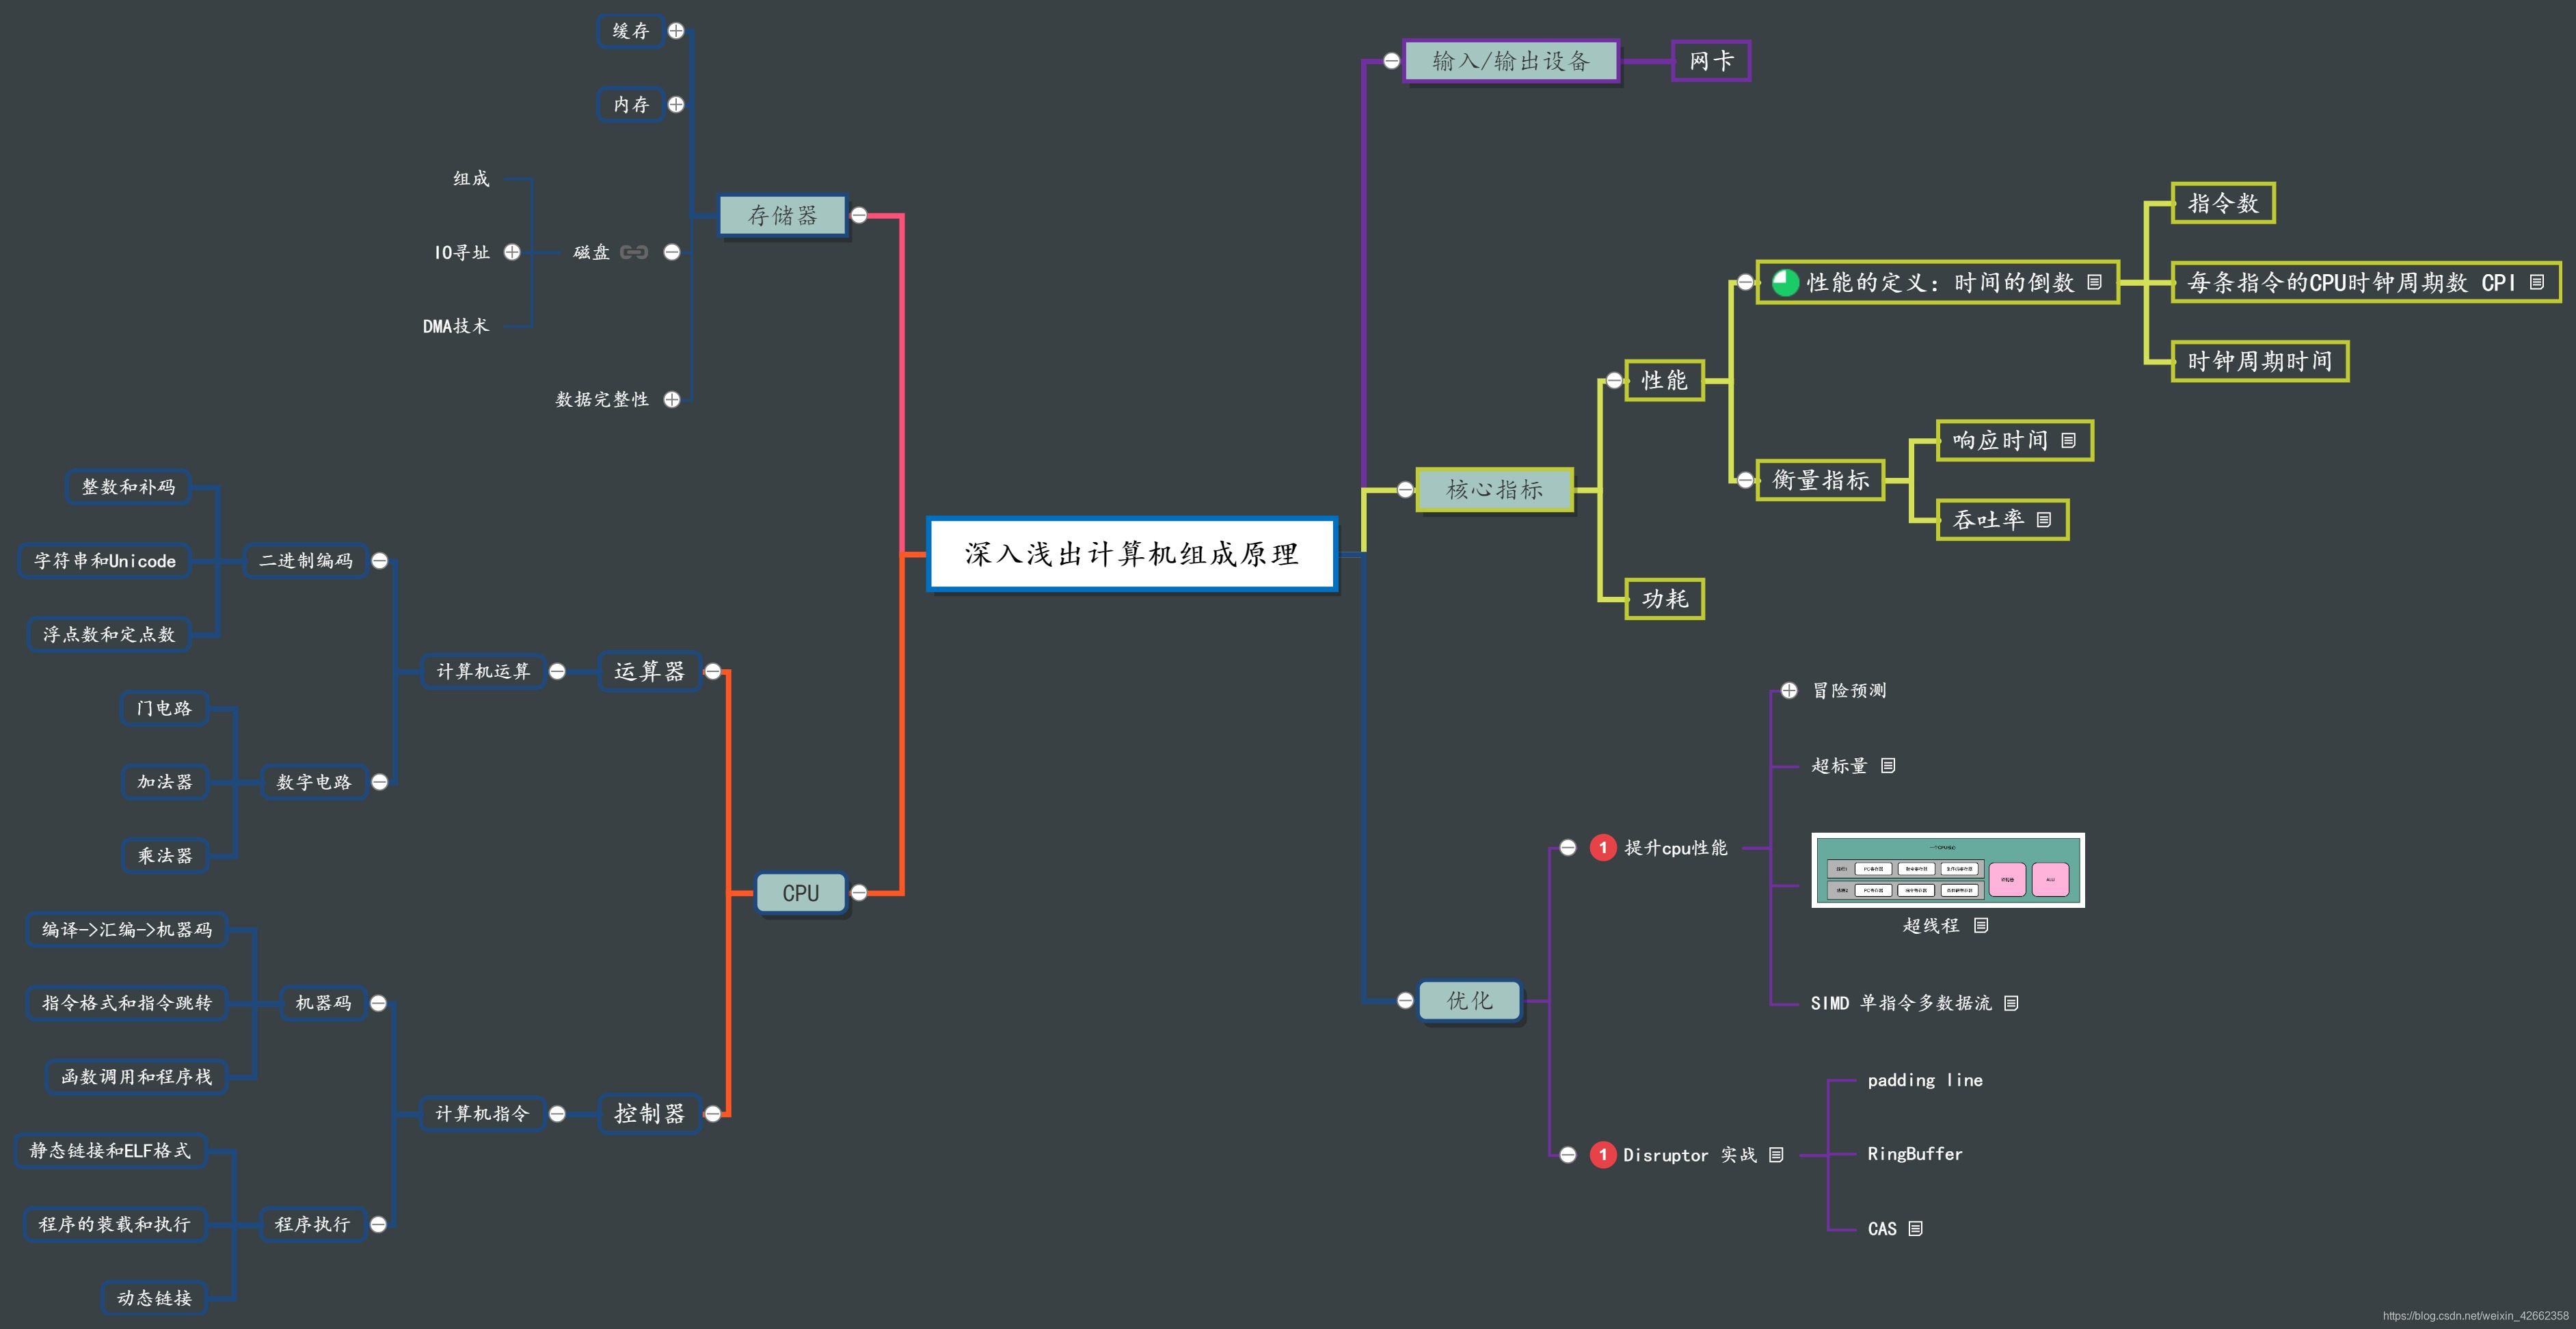Open the note icon on Disruptor 实战
The width and height of the screenshot is (2576, 1329).
point(1776,1155)
